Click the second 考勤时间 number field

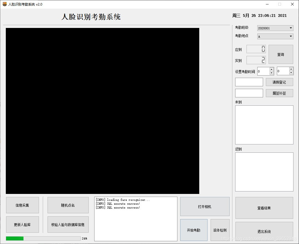point(283,71)
